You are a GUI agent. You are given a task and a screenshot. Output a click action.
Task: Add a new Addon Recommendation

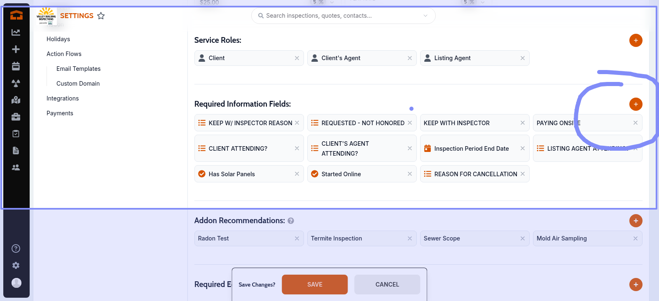636,221
